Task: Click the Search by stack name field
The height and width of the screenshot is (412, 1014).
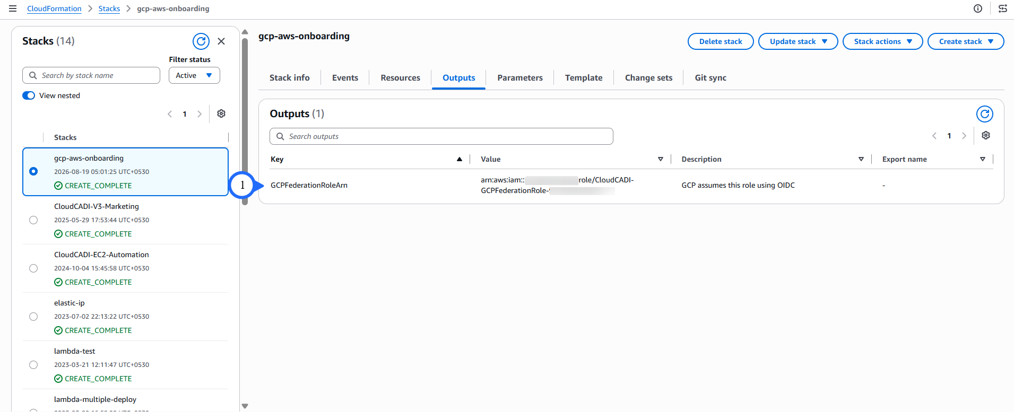Action: 91,75
